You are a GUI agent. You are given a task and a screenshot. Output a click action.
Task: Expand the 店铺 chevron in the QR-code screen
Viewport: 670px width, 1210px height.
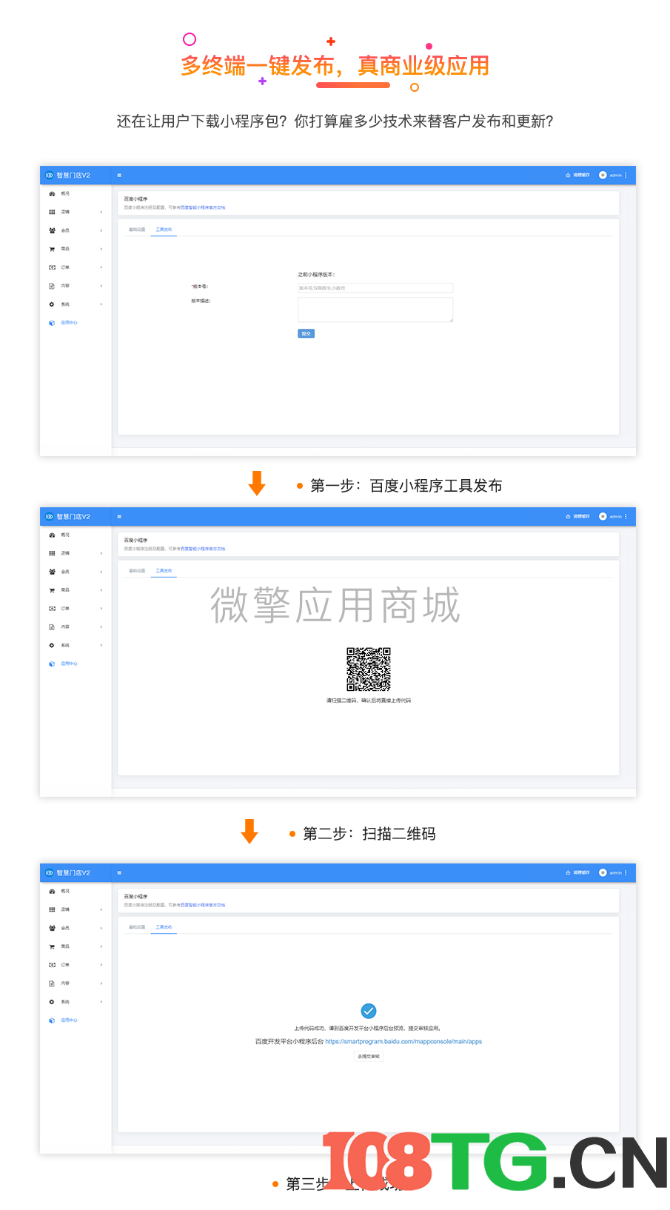click(101, 553)
